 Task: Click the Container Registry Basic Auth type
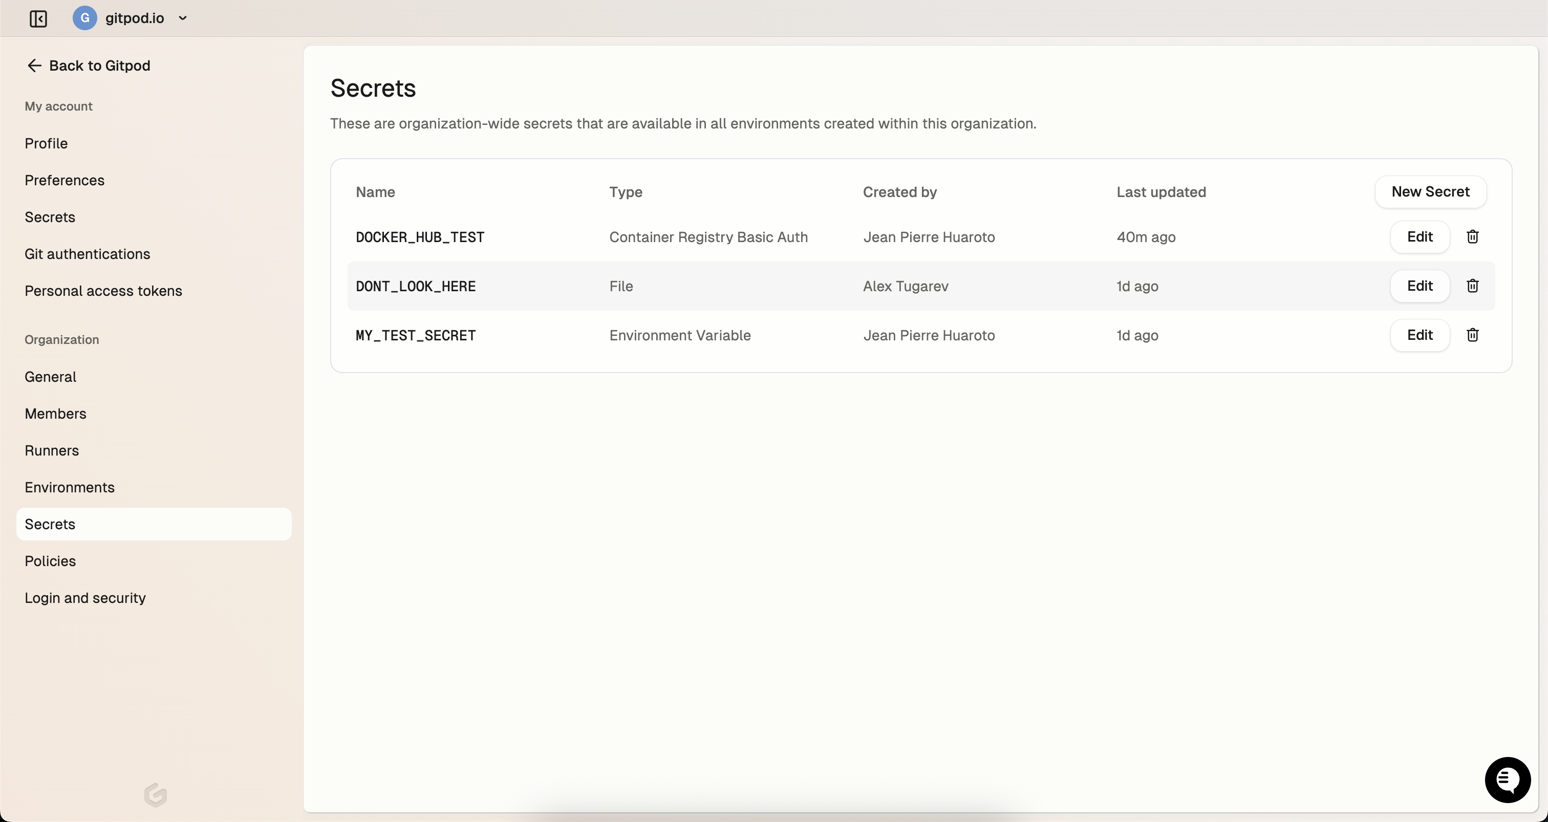click(708, 237)
